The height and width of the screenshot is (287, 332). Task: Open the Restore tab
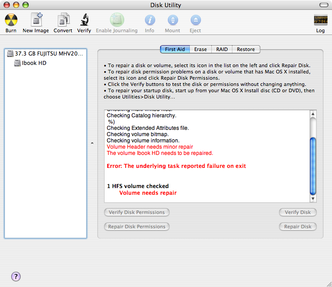pos(246,49)
